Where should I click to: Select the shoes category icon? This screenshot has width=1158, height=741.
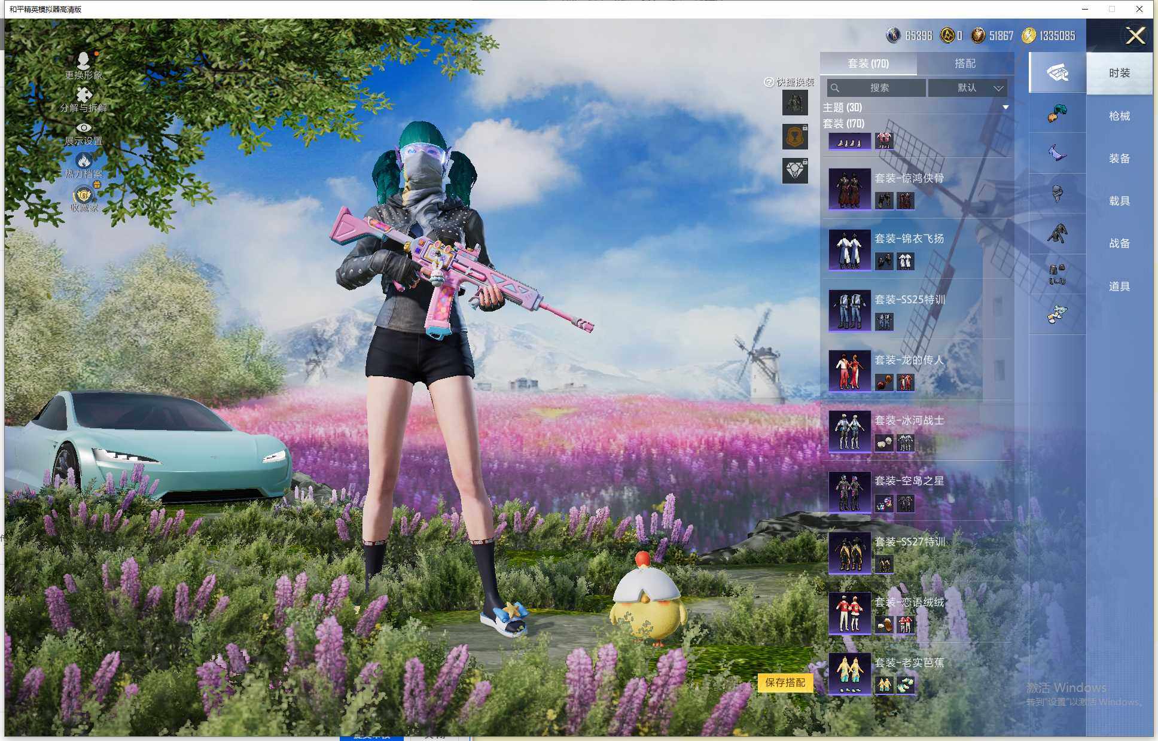click(1057, 314)
